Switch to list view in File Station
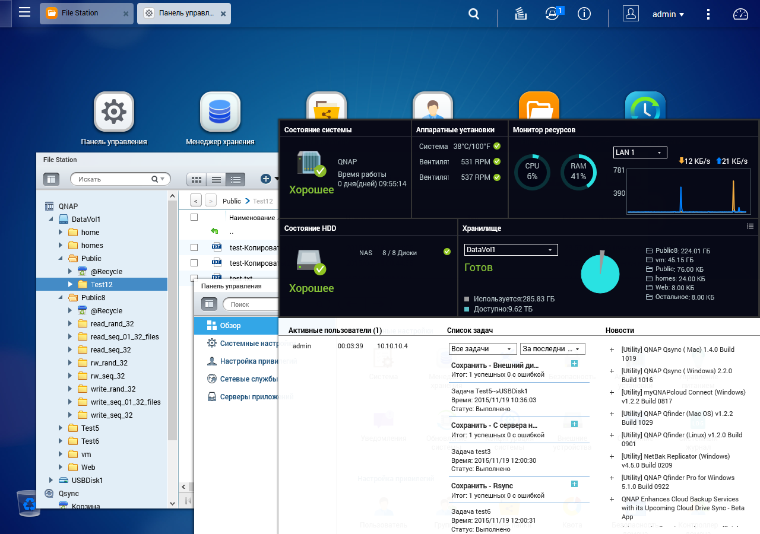 [x=216, y=179]
